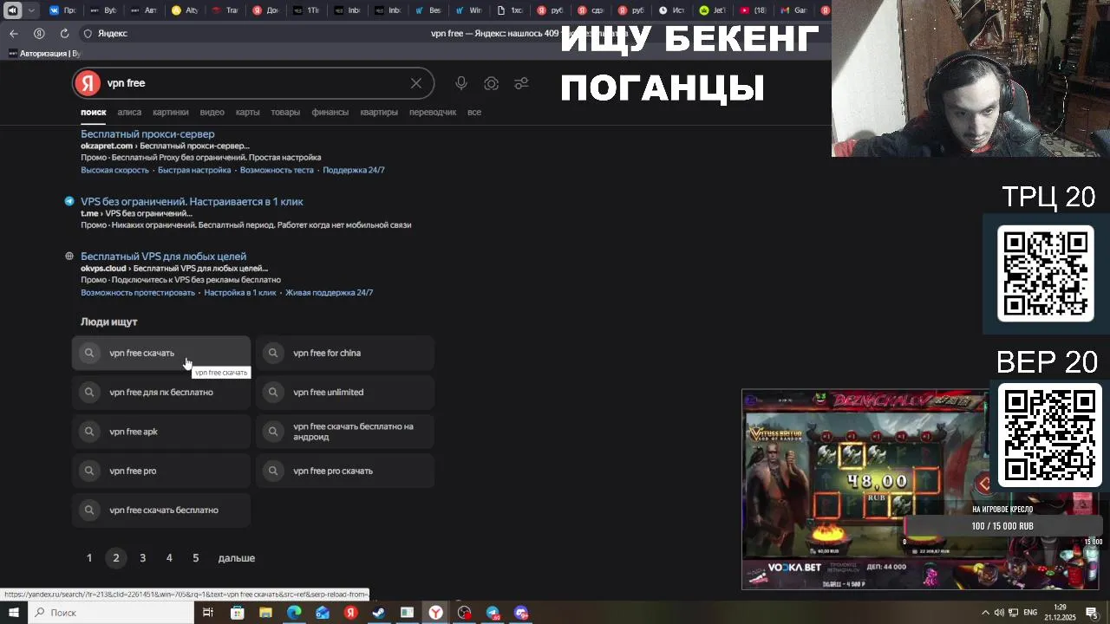Click the volume icon in system tray
The image size is (1110, 624).
pyautogui.click(x=999, y=613)
